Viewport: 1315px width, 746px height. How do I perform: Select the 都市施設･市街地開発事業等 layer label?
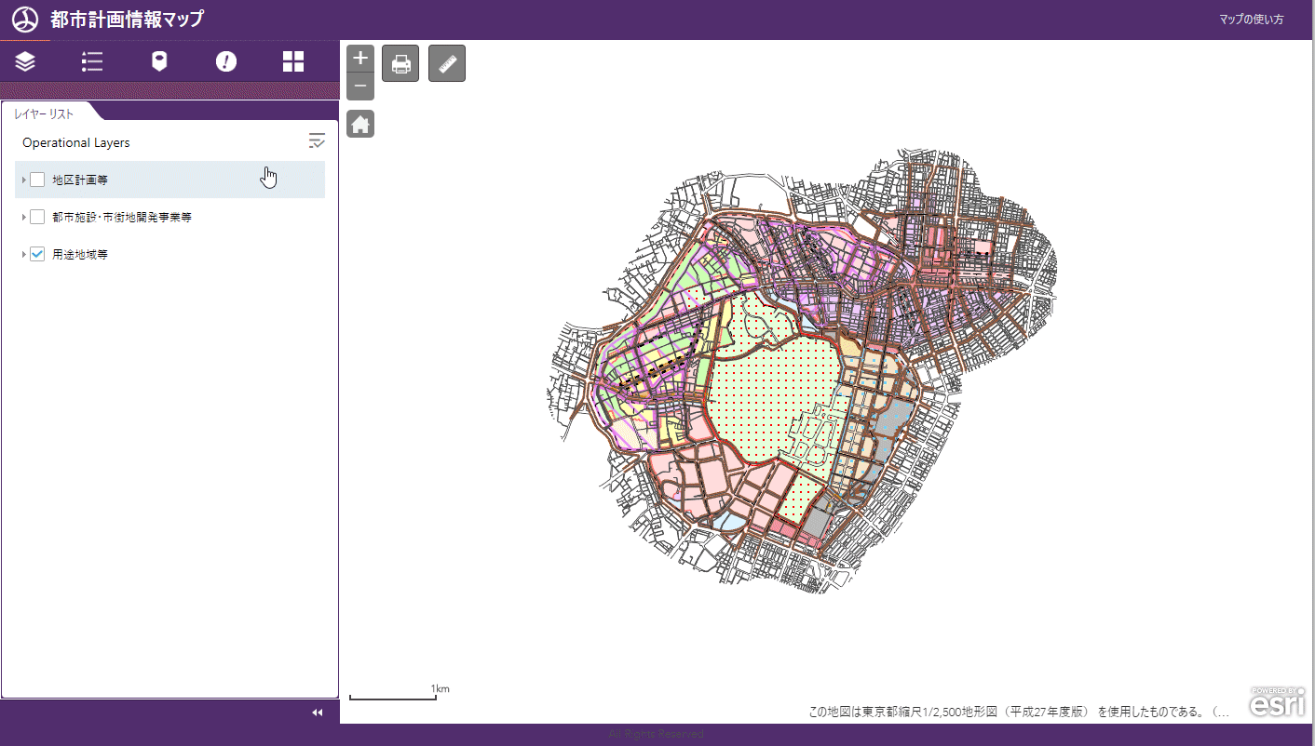pos(122,217)
